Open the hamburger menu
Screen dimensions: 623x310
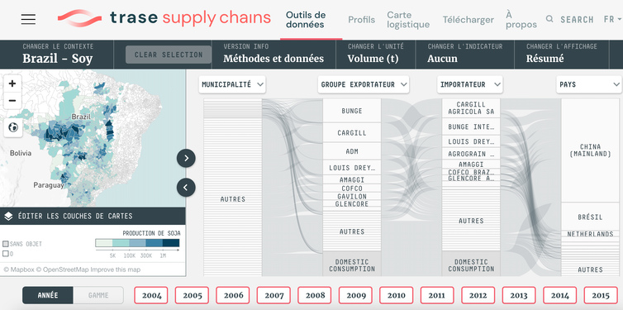tap(28, 19)
